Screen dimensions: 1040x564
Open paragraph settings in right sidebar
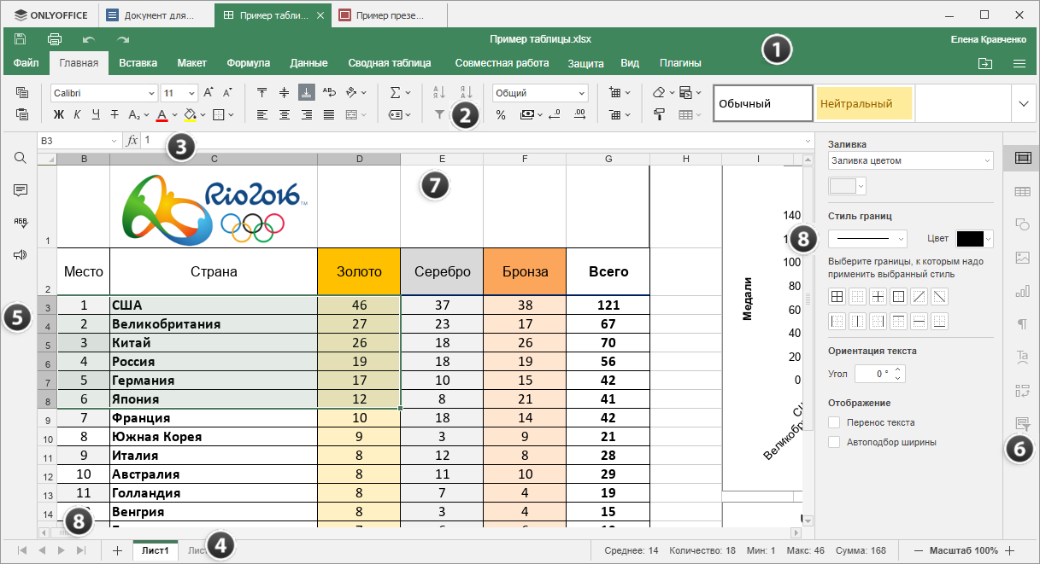tap(1021, 324)
